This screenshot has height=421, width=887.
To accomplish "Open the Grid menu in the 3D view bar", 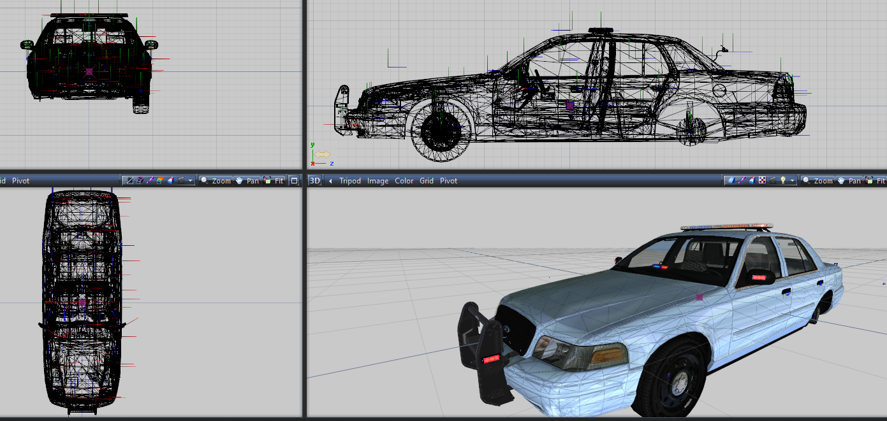I will [x=426, y=181].
